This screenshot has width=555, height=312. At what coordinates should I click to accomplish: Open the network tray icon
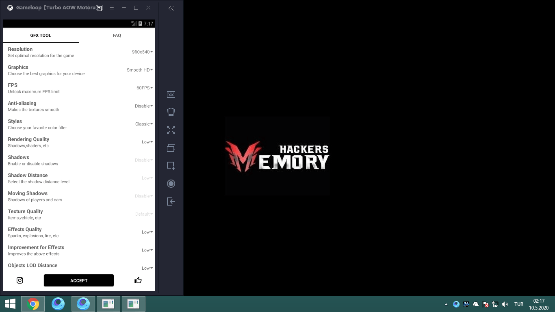[x=495, y=304]
